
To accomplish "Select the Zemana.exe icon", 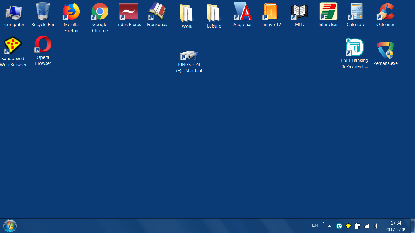I will coord(385,54).
